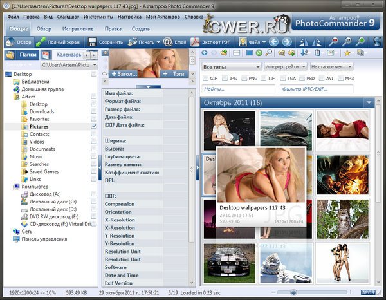Open the 'Не старше чем' date dropdown
The height and width of the screenshot is (300, 386).
331,66
